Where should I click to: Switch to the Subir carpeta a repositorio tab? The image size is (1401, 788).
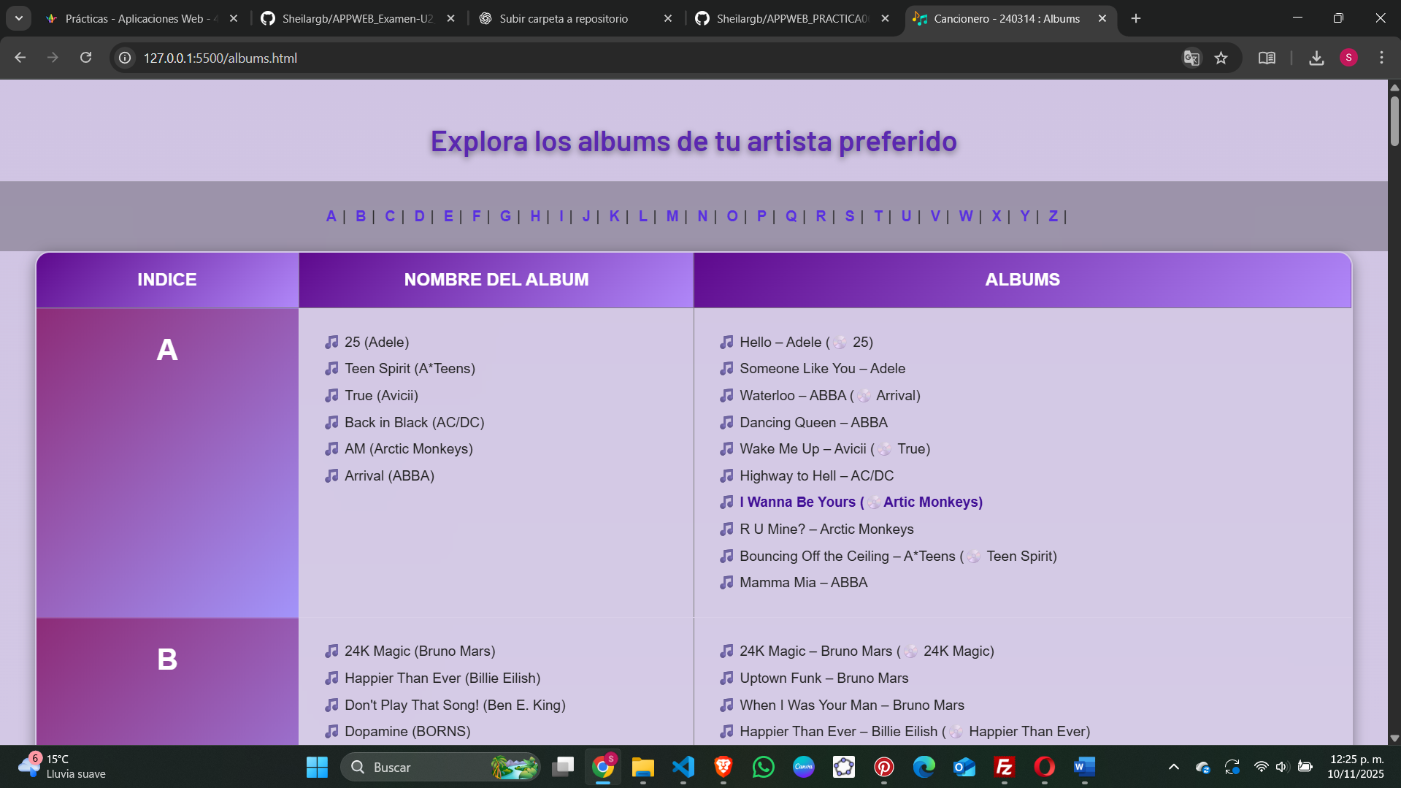[563, 19]
